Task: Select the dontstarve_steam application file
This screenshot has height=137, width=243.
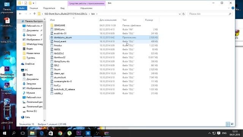Action: click(x=104, y=37)
